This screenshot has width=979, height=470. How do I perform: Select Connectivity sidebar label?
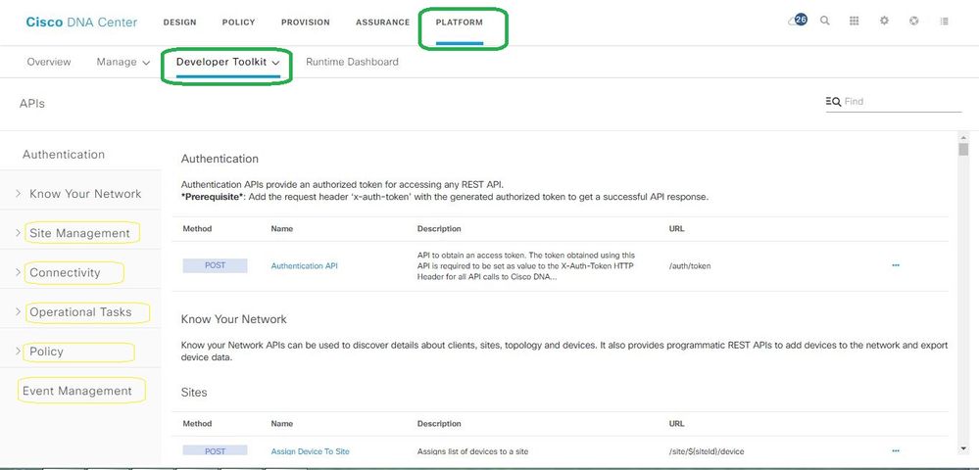pos(65,272)
